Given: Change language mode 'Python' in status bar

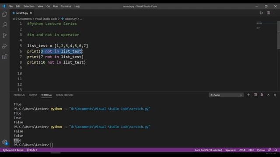Looking at the screenshot, I should (x=261, y=150).
